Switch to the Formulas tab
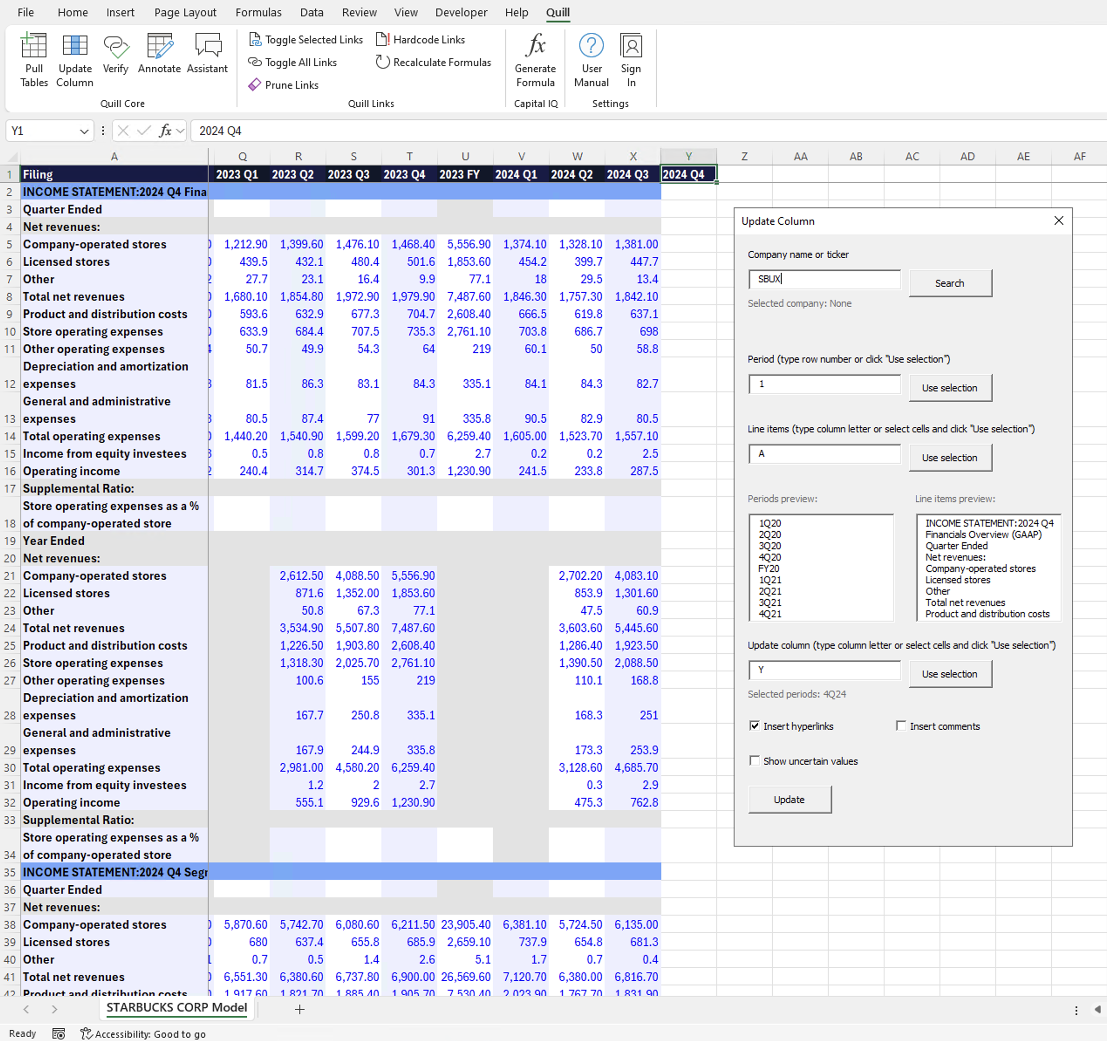The height and width of the screenshot is (1041, 1107). [x=258, y=12]
